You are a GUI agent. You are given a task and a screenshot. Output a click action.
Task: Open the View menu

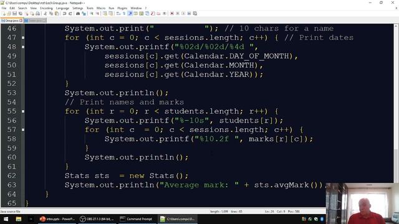click(33, 8)
